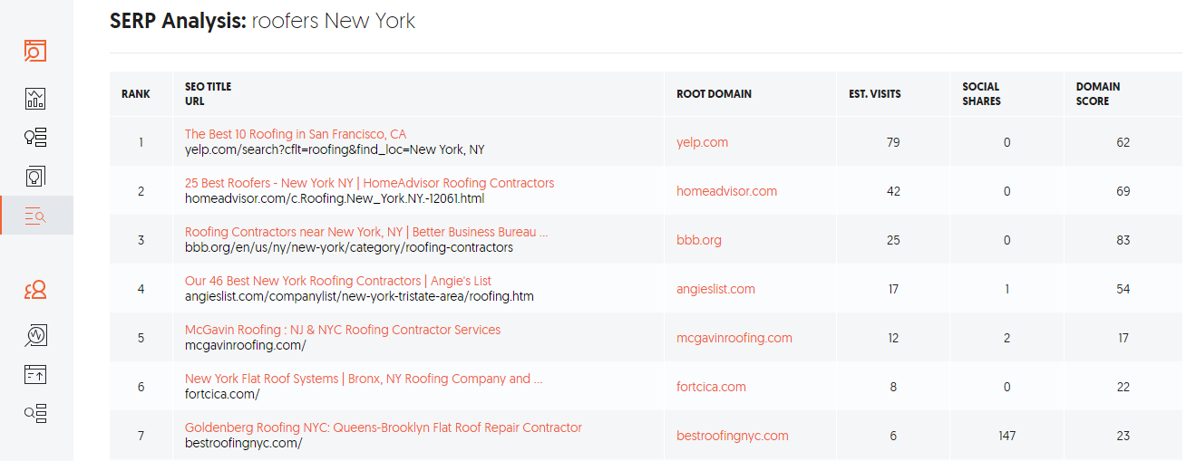Open the magnifier pulse traffic analyzer icon
The image size is (1196, 461).
pyautogui.click(x=35, y=335)
